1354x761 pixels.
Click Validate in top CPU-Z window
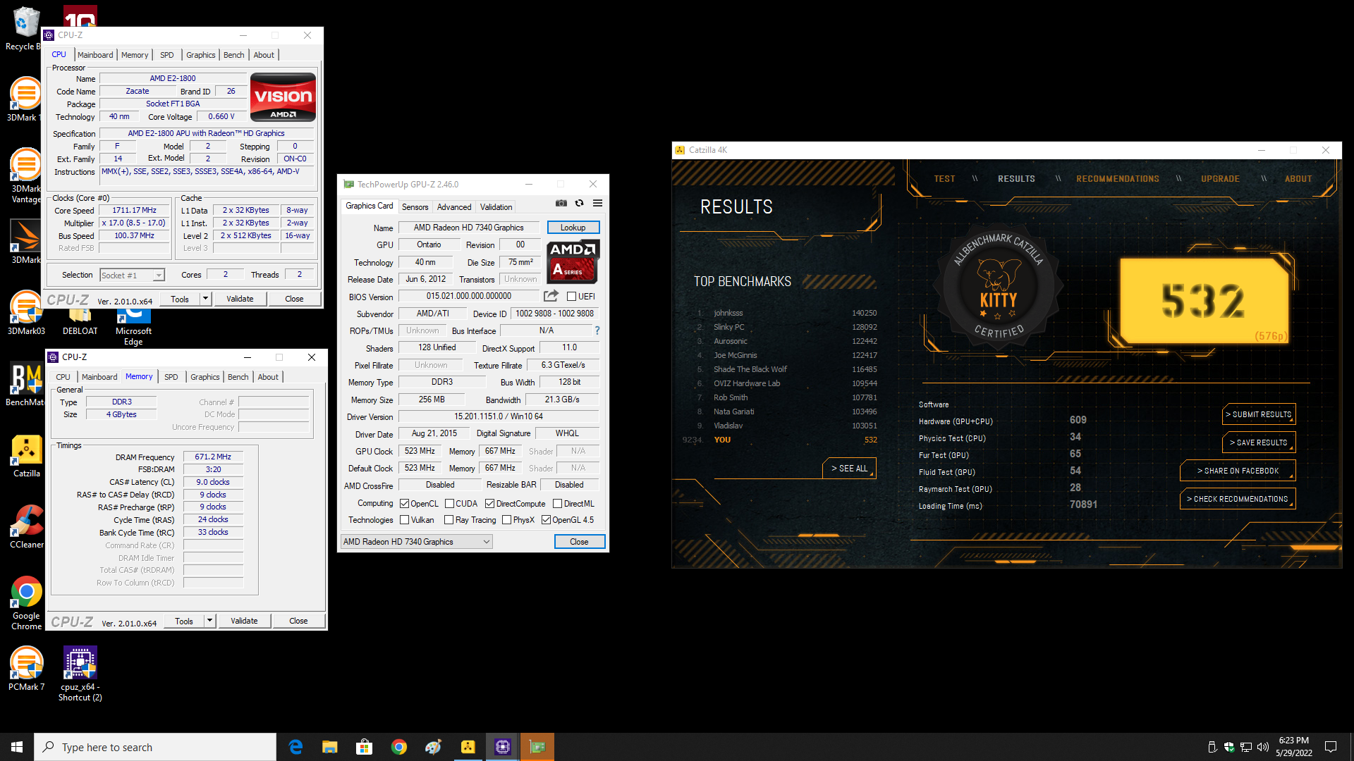(240, 299)
